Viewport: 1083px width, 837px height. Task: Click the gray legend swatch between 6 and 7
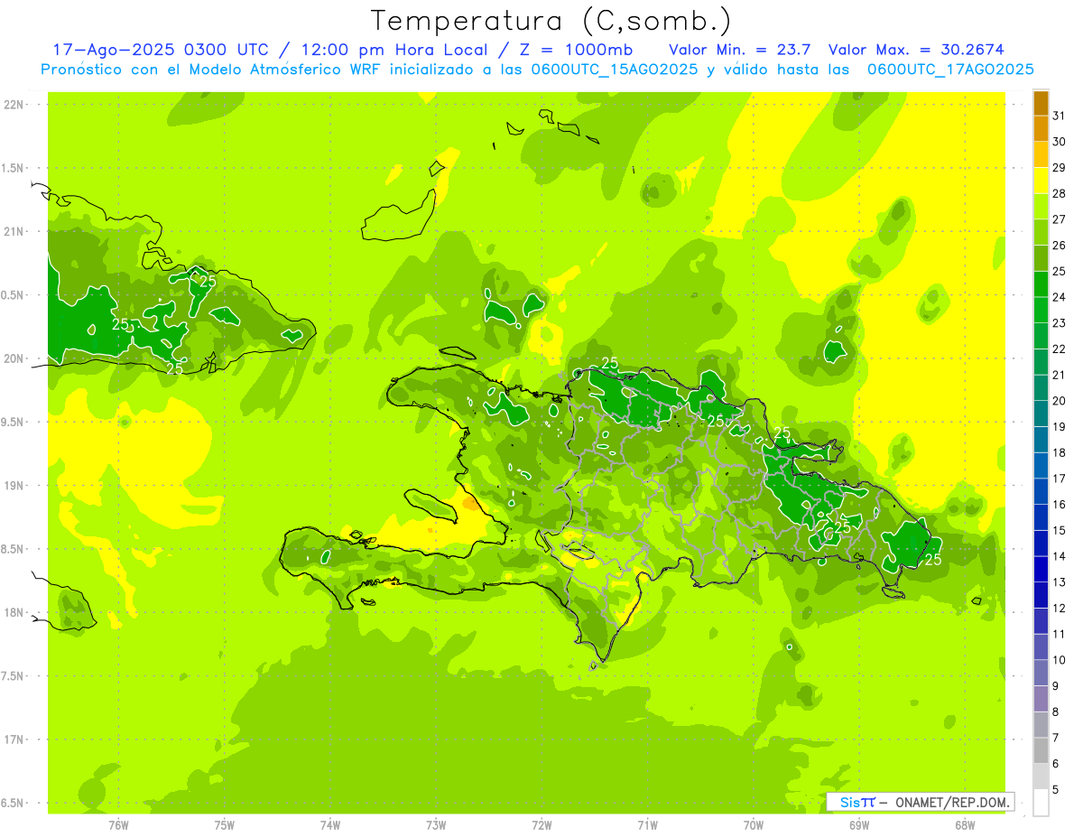pos(1041,750)
